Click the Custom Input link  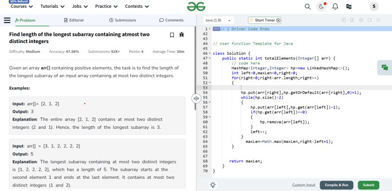304,185
